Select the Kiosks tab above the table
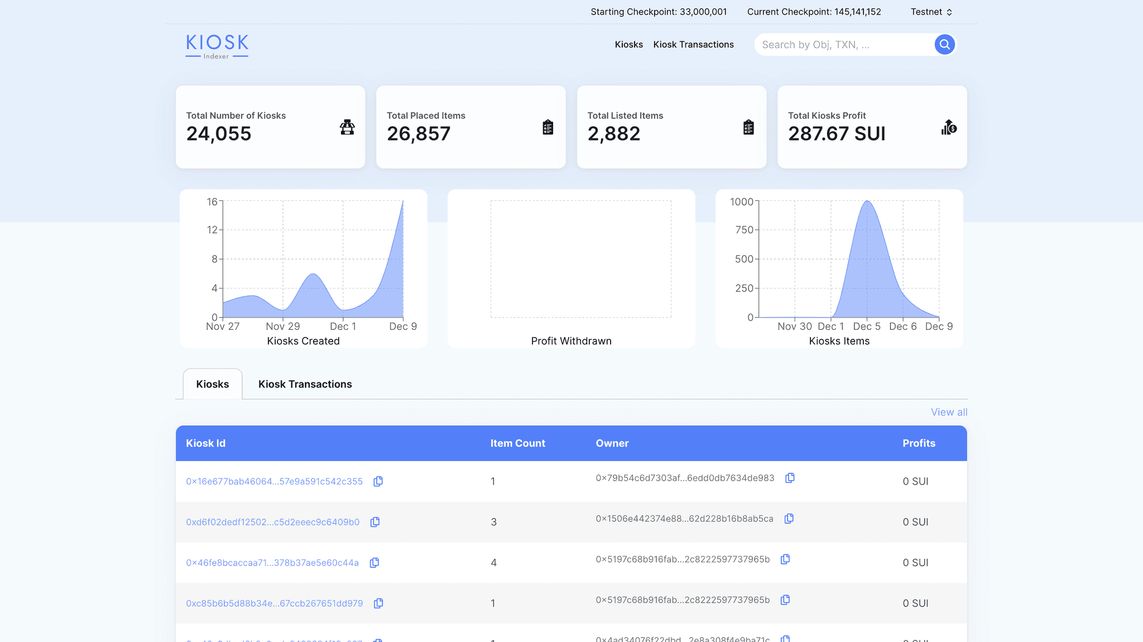1143x642 pixels. pos(212,384)
